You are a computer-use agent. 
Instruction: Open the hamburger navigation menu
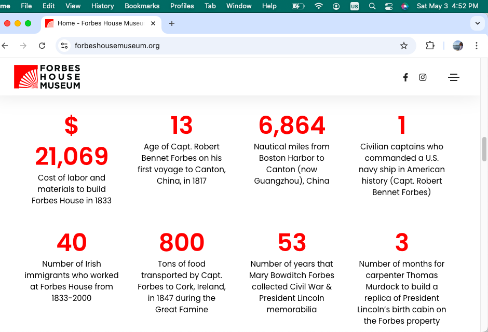(453, 77)
